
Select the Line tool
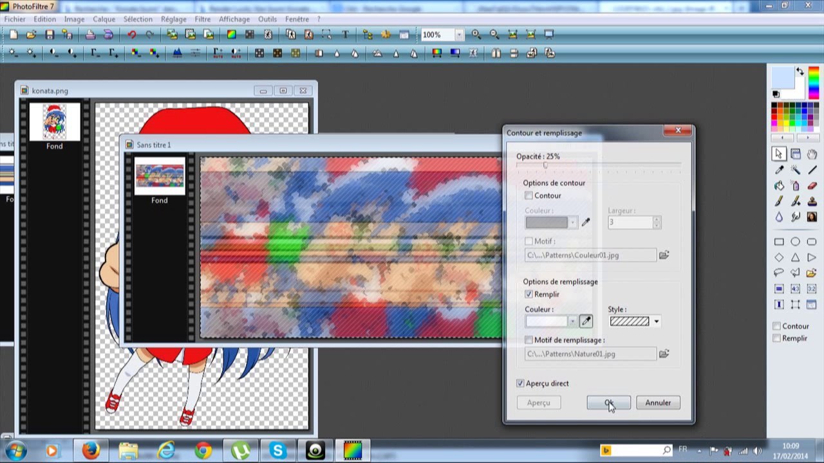coord(812,170)
